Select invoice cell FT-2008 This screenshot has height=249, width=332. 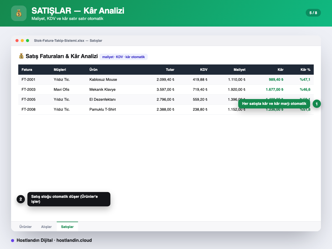[x=28, y=110]
